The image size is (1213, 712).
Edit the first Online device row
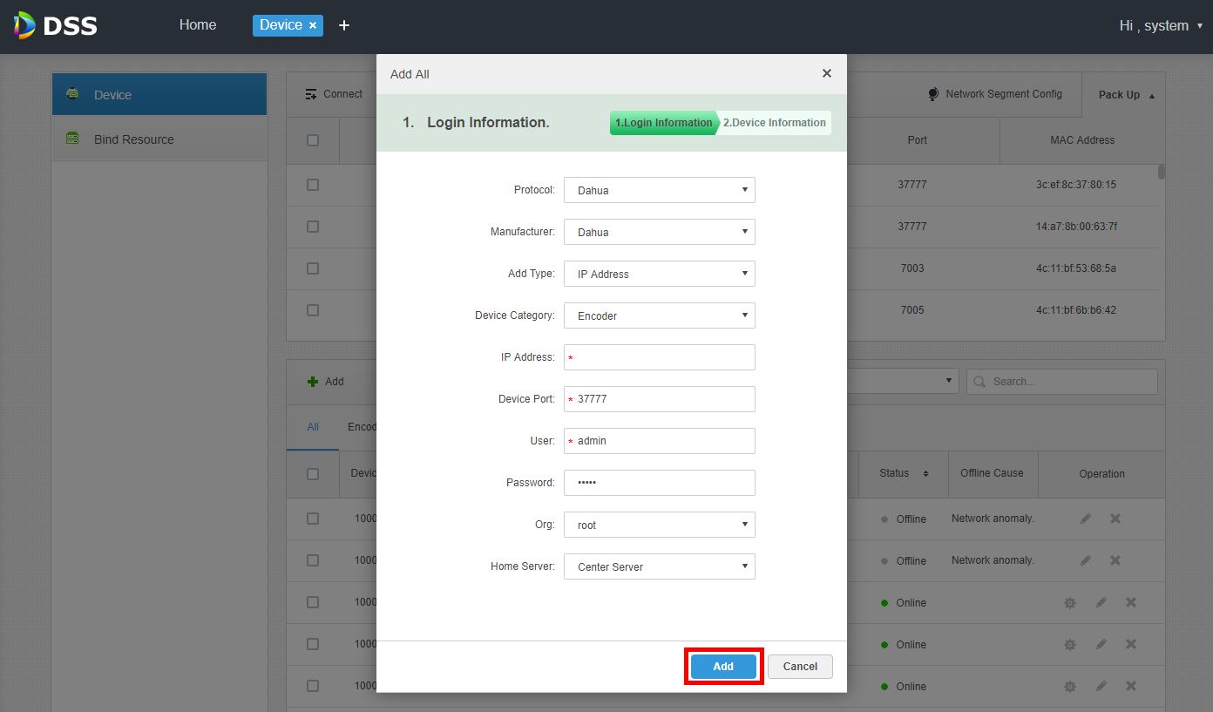tap(1101, 602)
